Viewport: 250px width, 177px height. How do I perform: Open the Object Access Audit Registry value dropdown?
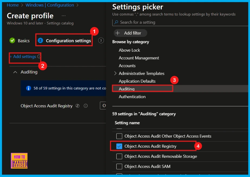click(x=103, y=105)
